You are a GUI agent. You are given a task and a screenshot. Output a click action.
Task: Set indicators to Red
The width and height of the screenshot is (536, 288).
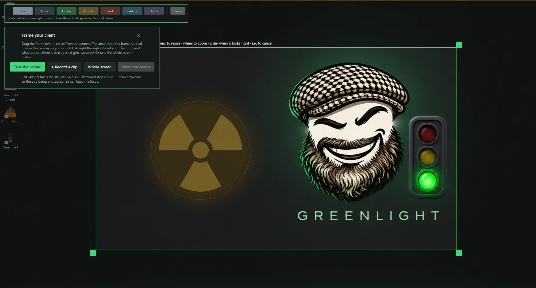[110, 11]
